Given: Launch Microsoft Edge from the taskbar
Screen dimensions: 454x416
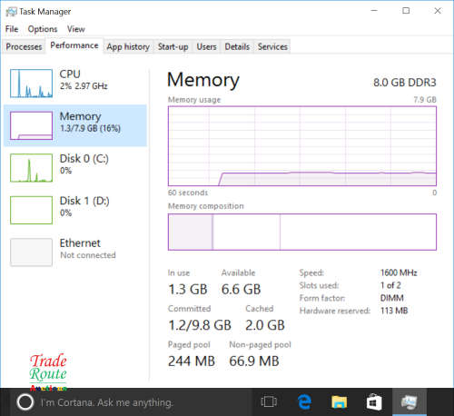Looking at the screenshot, I should pyautogui.click(x=304, y=402).
